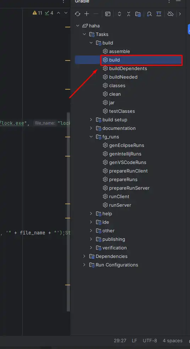
Task: Reload all Gradle projects icon
Action: click(77, 14)
